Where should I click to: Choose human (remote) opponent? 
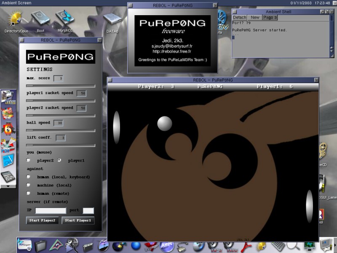click(28, 193)
